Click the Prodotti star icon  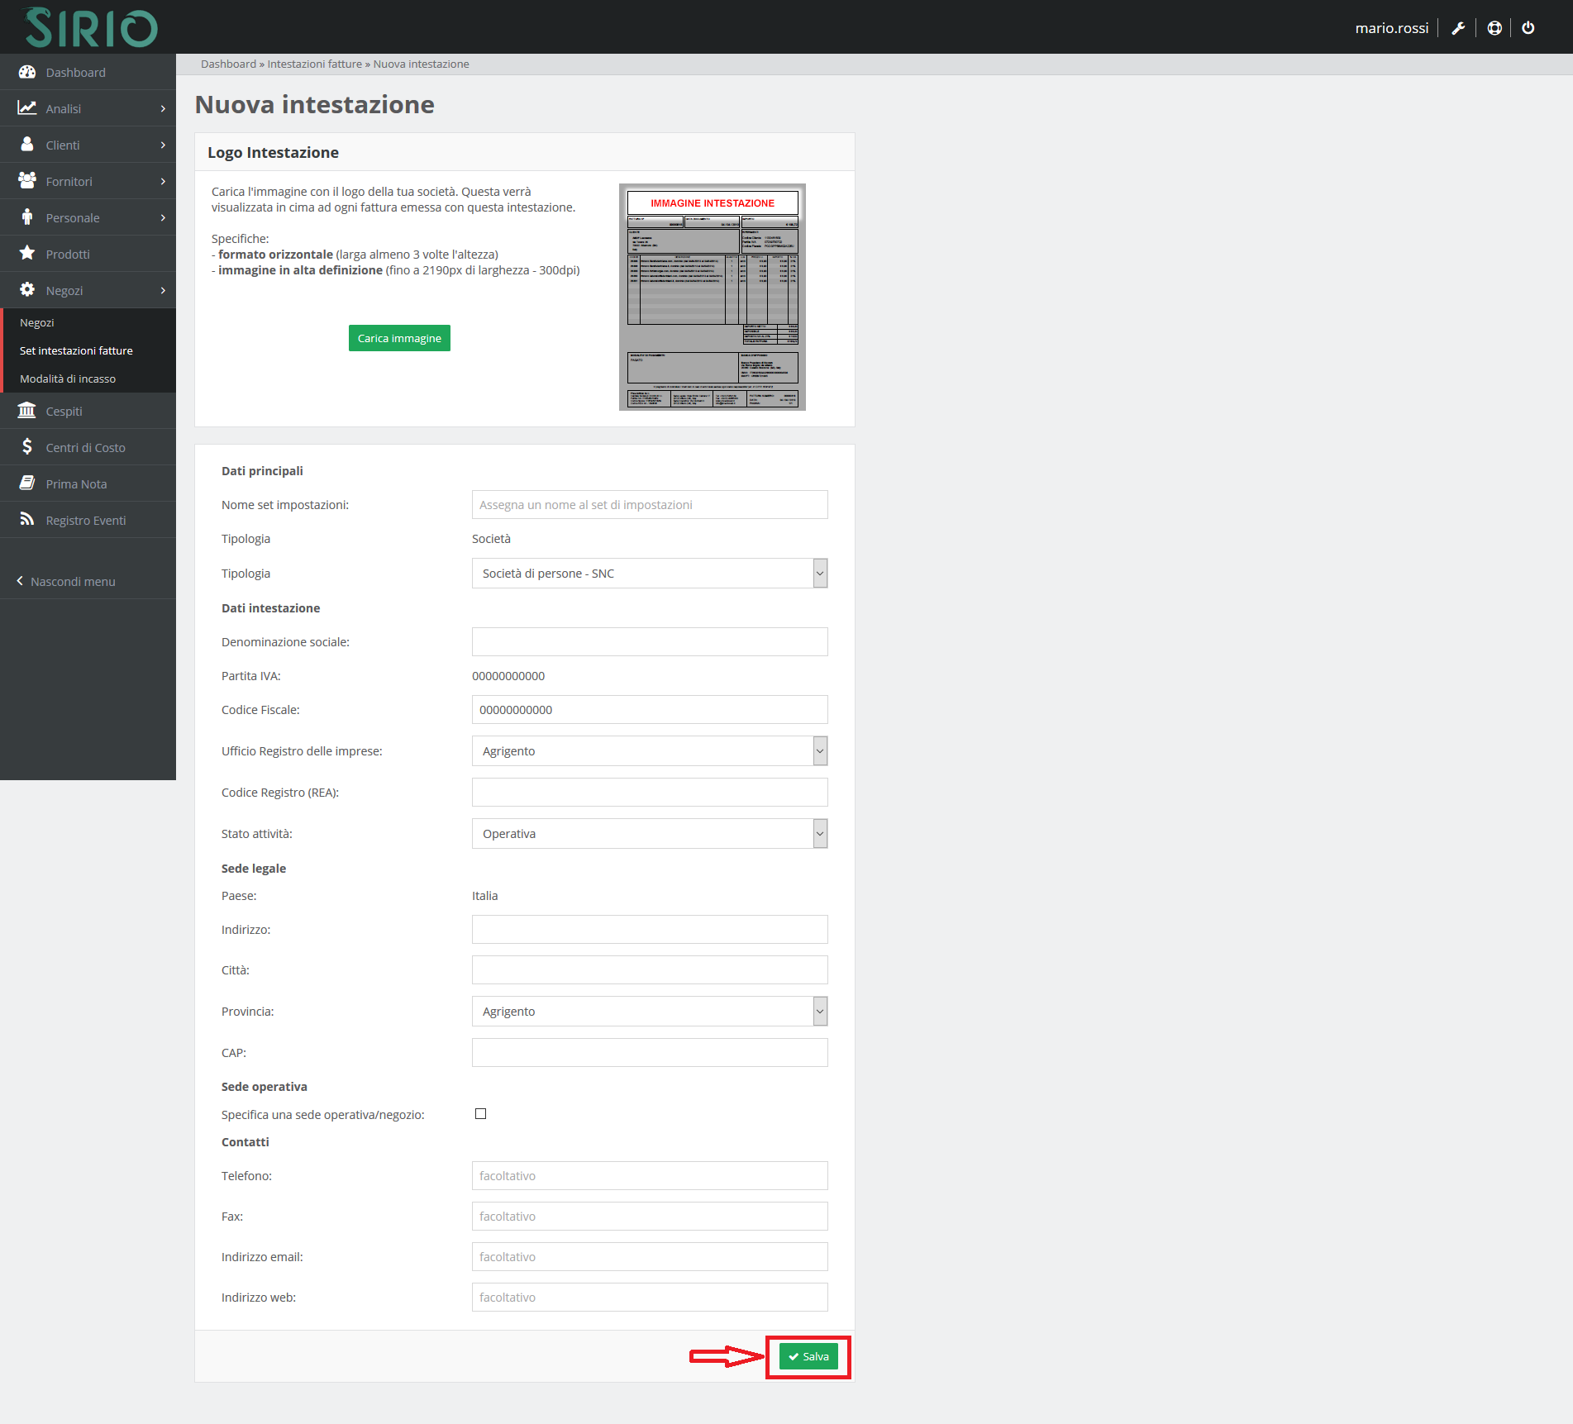pos(27,254)
